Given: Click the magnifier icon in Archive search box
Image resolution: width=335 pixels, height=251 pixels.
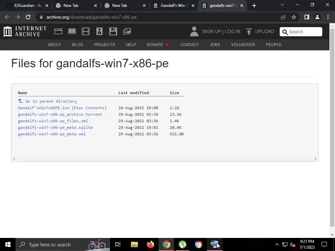Looking at the screenshot, I should click(285, 32).
